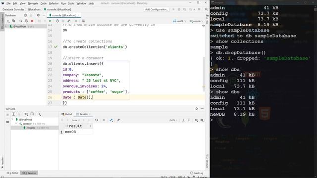Expand all services tree icon
317x178 pixels.
click(13, 114)
